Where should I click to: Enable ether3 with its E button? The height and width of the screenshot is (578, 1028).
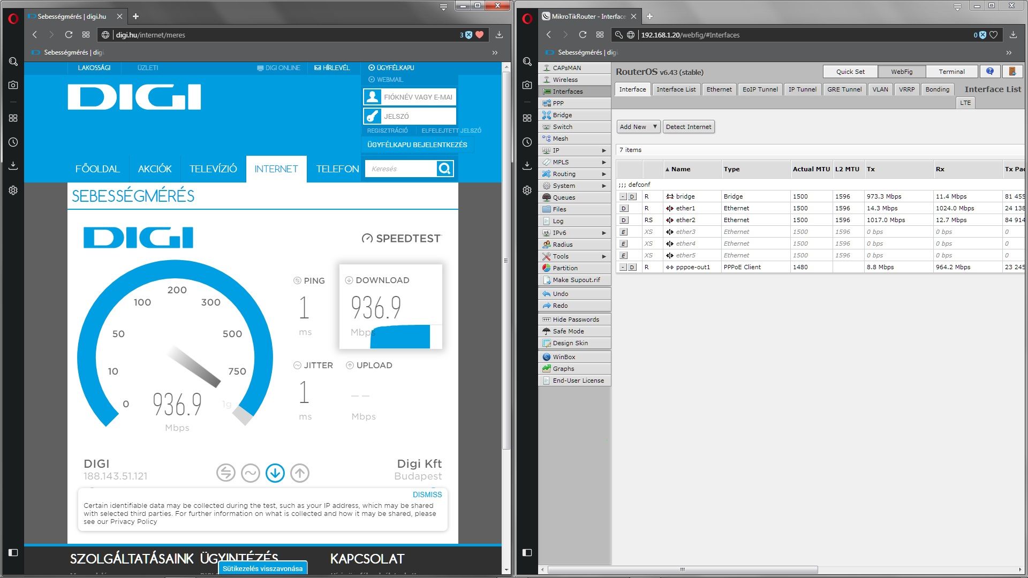(624, 232)
